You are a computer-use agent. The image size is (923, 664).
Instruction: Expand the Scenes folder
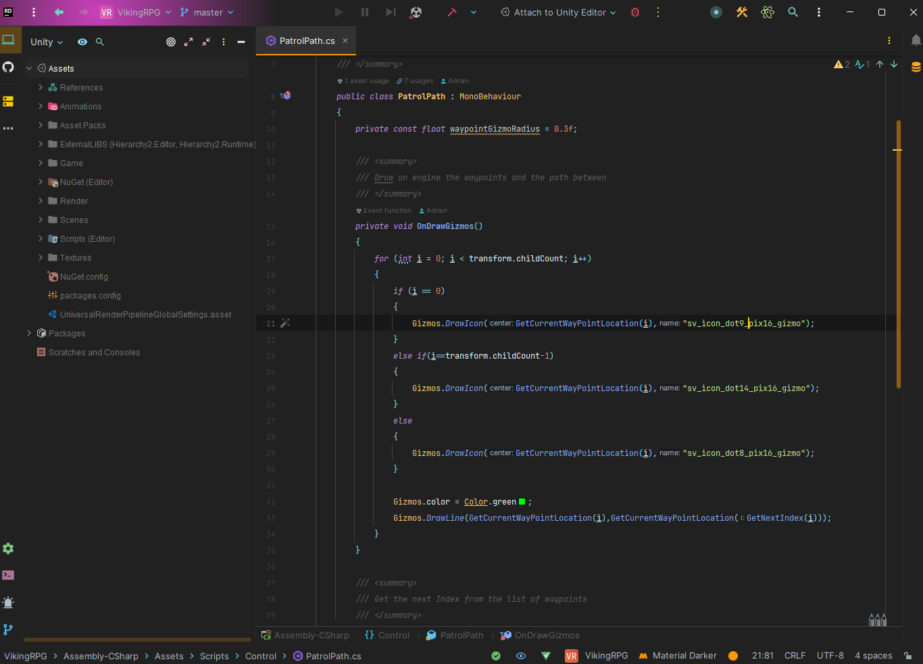click(41, 220)
